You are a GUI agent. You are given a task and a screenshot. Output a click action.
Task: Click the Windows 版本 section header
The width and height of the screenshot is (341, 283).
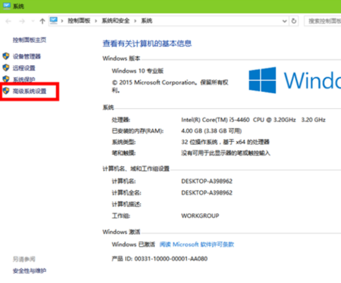pyautogui.click(x=122, y=58)
